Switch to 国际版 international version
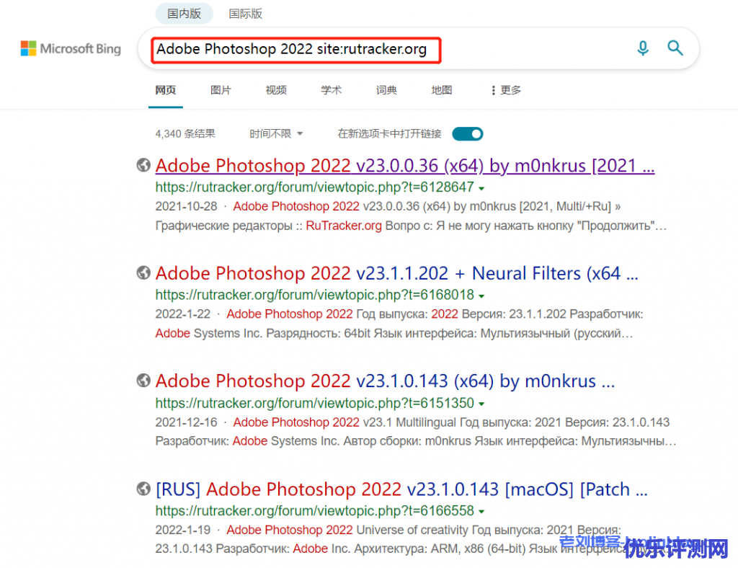 click(246, 13)
